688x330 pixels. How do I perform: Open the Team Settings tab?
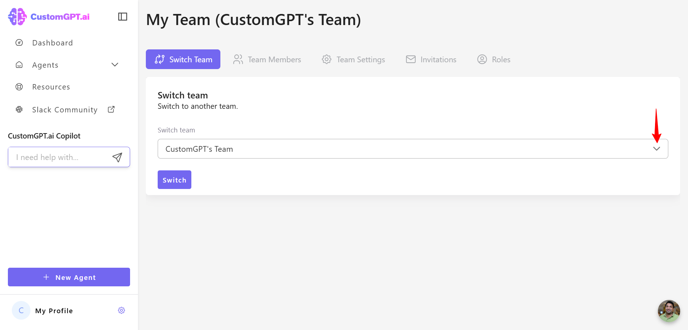[353, 59]
